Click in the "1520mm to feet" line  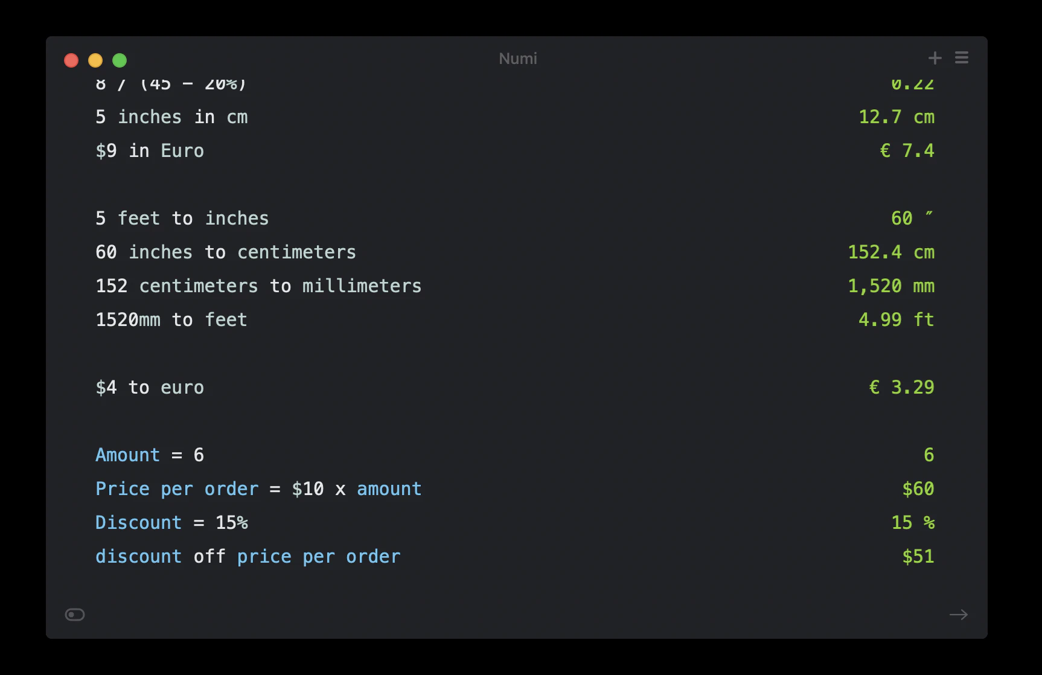[x=171, y=320]
